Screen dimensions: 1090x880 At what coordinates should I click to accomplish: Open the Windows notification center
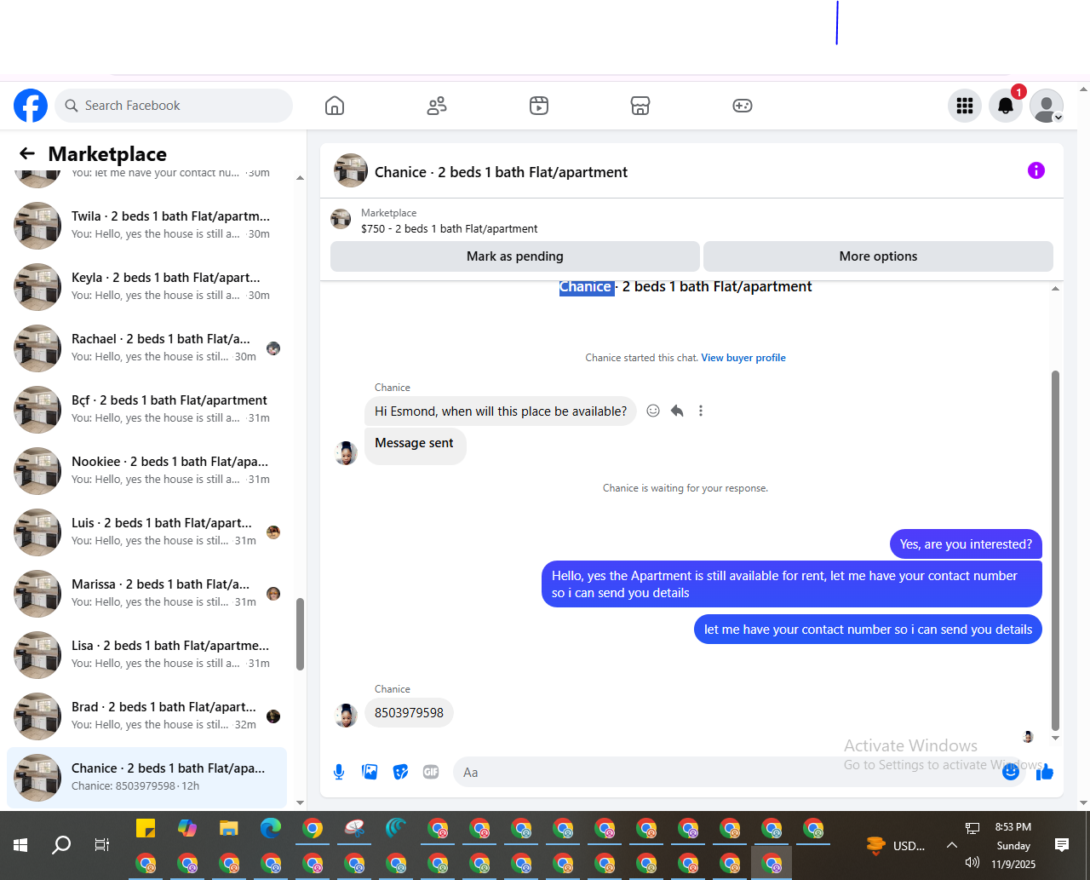1062,845
